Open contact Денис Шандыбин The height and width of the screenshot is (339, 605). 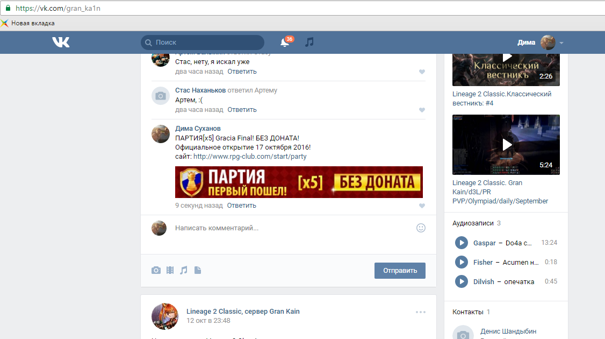pyautogui.click(x=508, y=331)
